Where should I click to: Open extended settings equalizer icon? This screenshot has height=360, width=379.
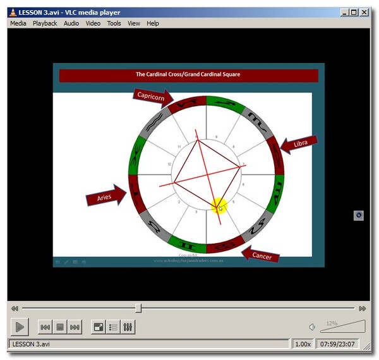coord(128,327)
